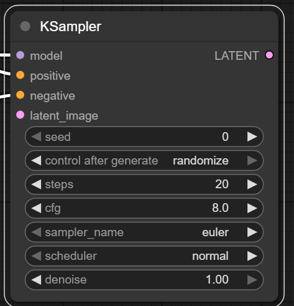Lower cfg with its left arrow

36,208
